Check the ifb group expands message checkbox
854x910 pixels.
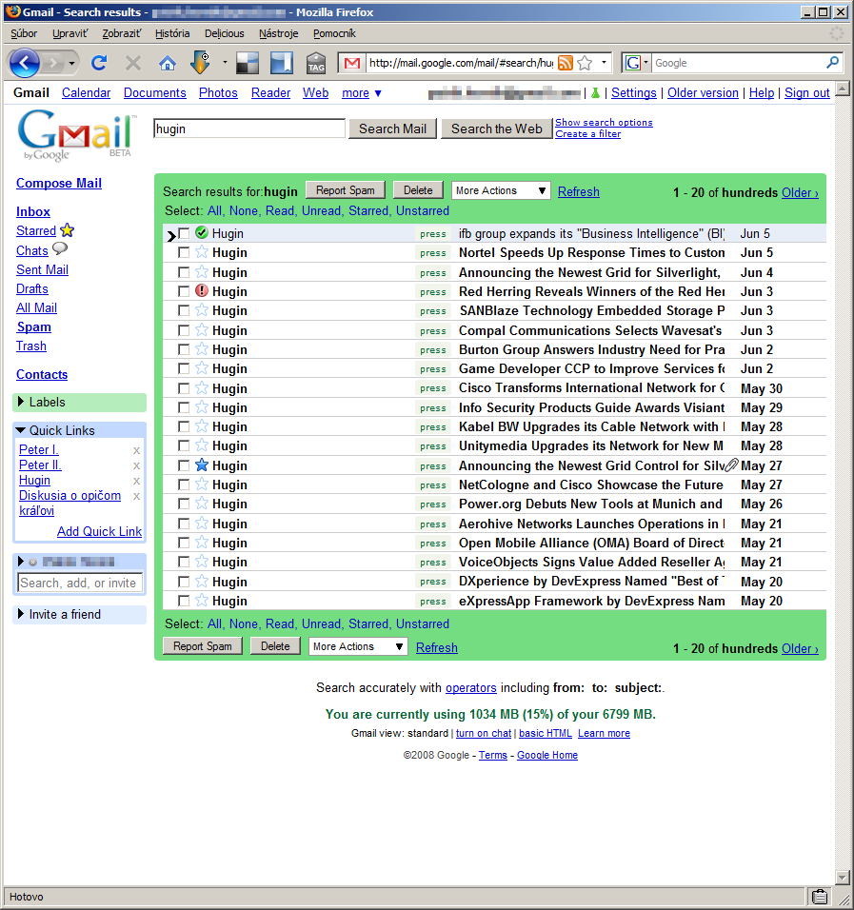tap(184, 233)
